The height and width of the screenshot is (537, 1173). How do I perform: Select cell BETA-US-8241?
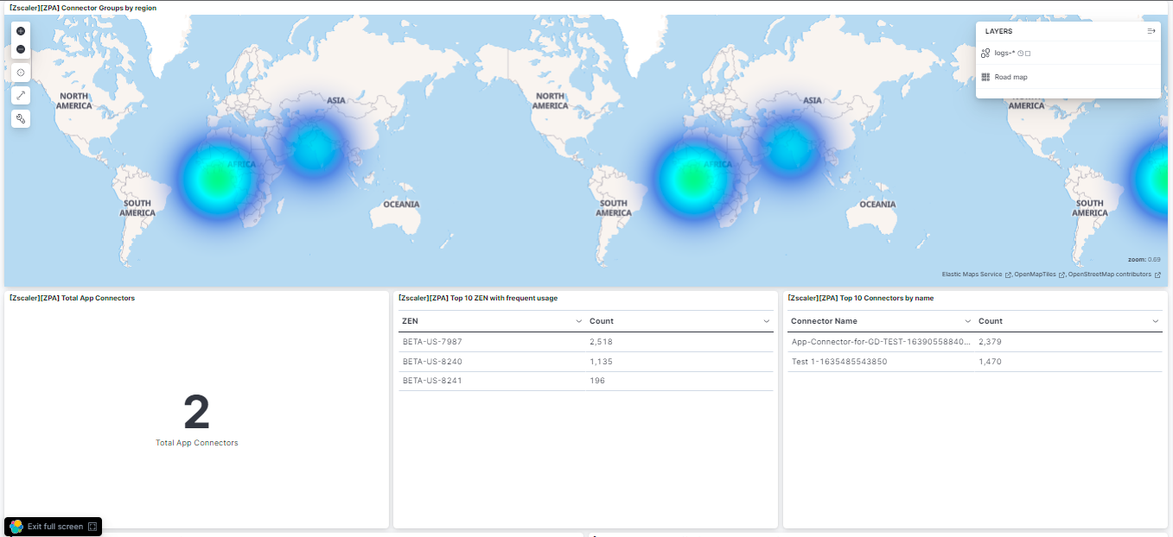click(x=432, y=381)
